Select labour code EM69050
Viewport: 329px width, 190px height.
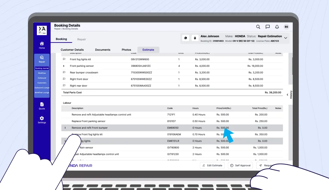[x=173, y=128]
